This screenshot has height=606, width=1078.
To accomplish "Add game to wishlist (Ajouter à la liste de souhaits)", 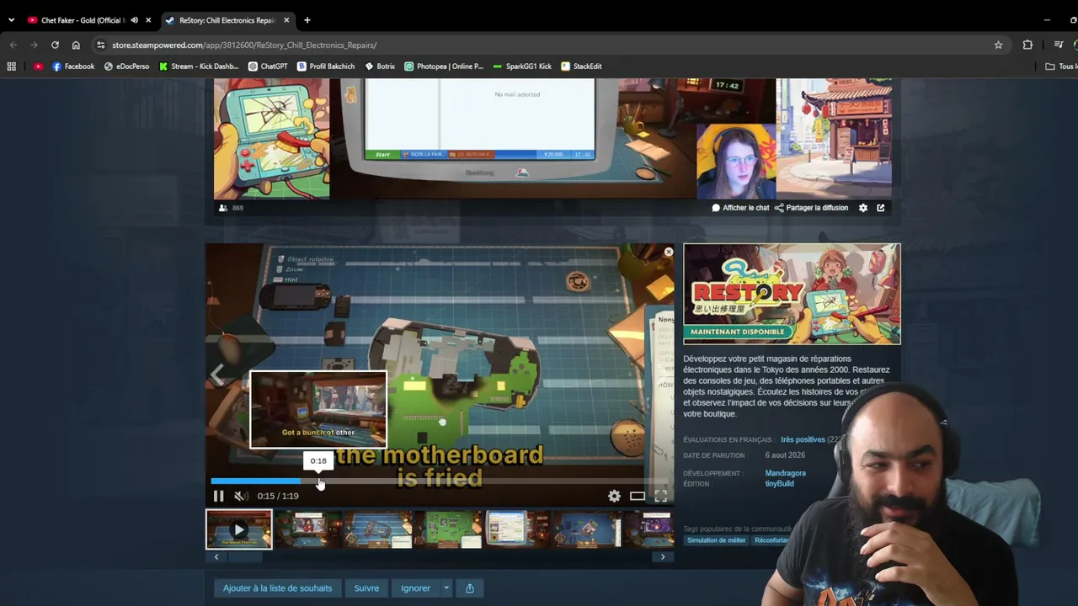I will pyautogui.click(x=277, y=588).
